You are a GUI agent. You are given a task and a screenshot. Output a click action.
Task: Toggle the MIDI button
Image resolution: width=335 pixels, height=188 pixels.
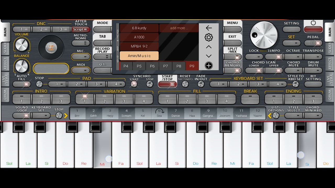(81, 70)
